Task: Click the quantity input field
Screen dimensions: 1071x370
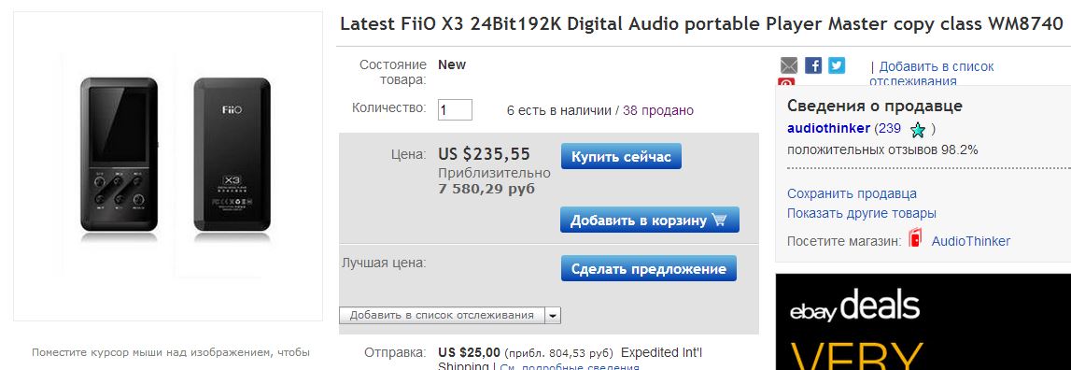Action: pyautogui.click(x=455, y=109)
